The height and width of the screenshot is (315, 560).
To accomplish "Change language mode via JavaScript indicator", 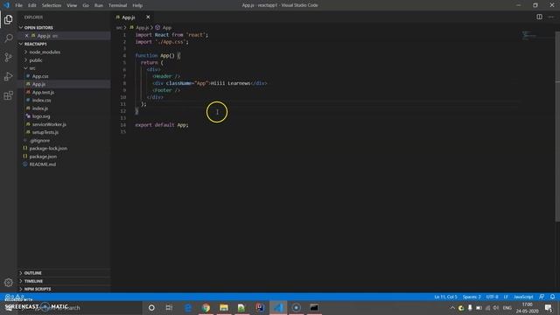I will (523, 297).
